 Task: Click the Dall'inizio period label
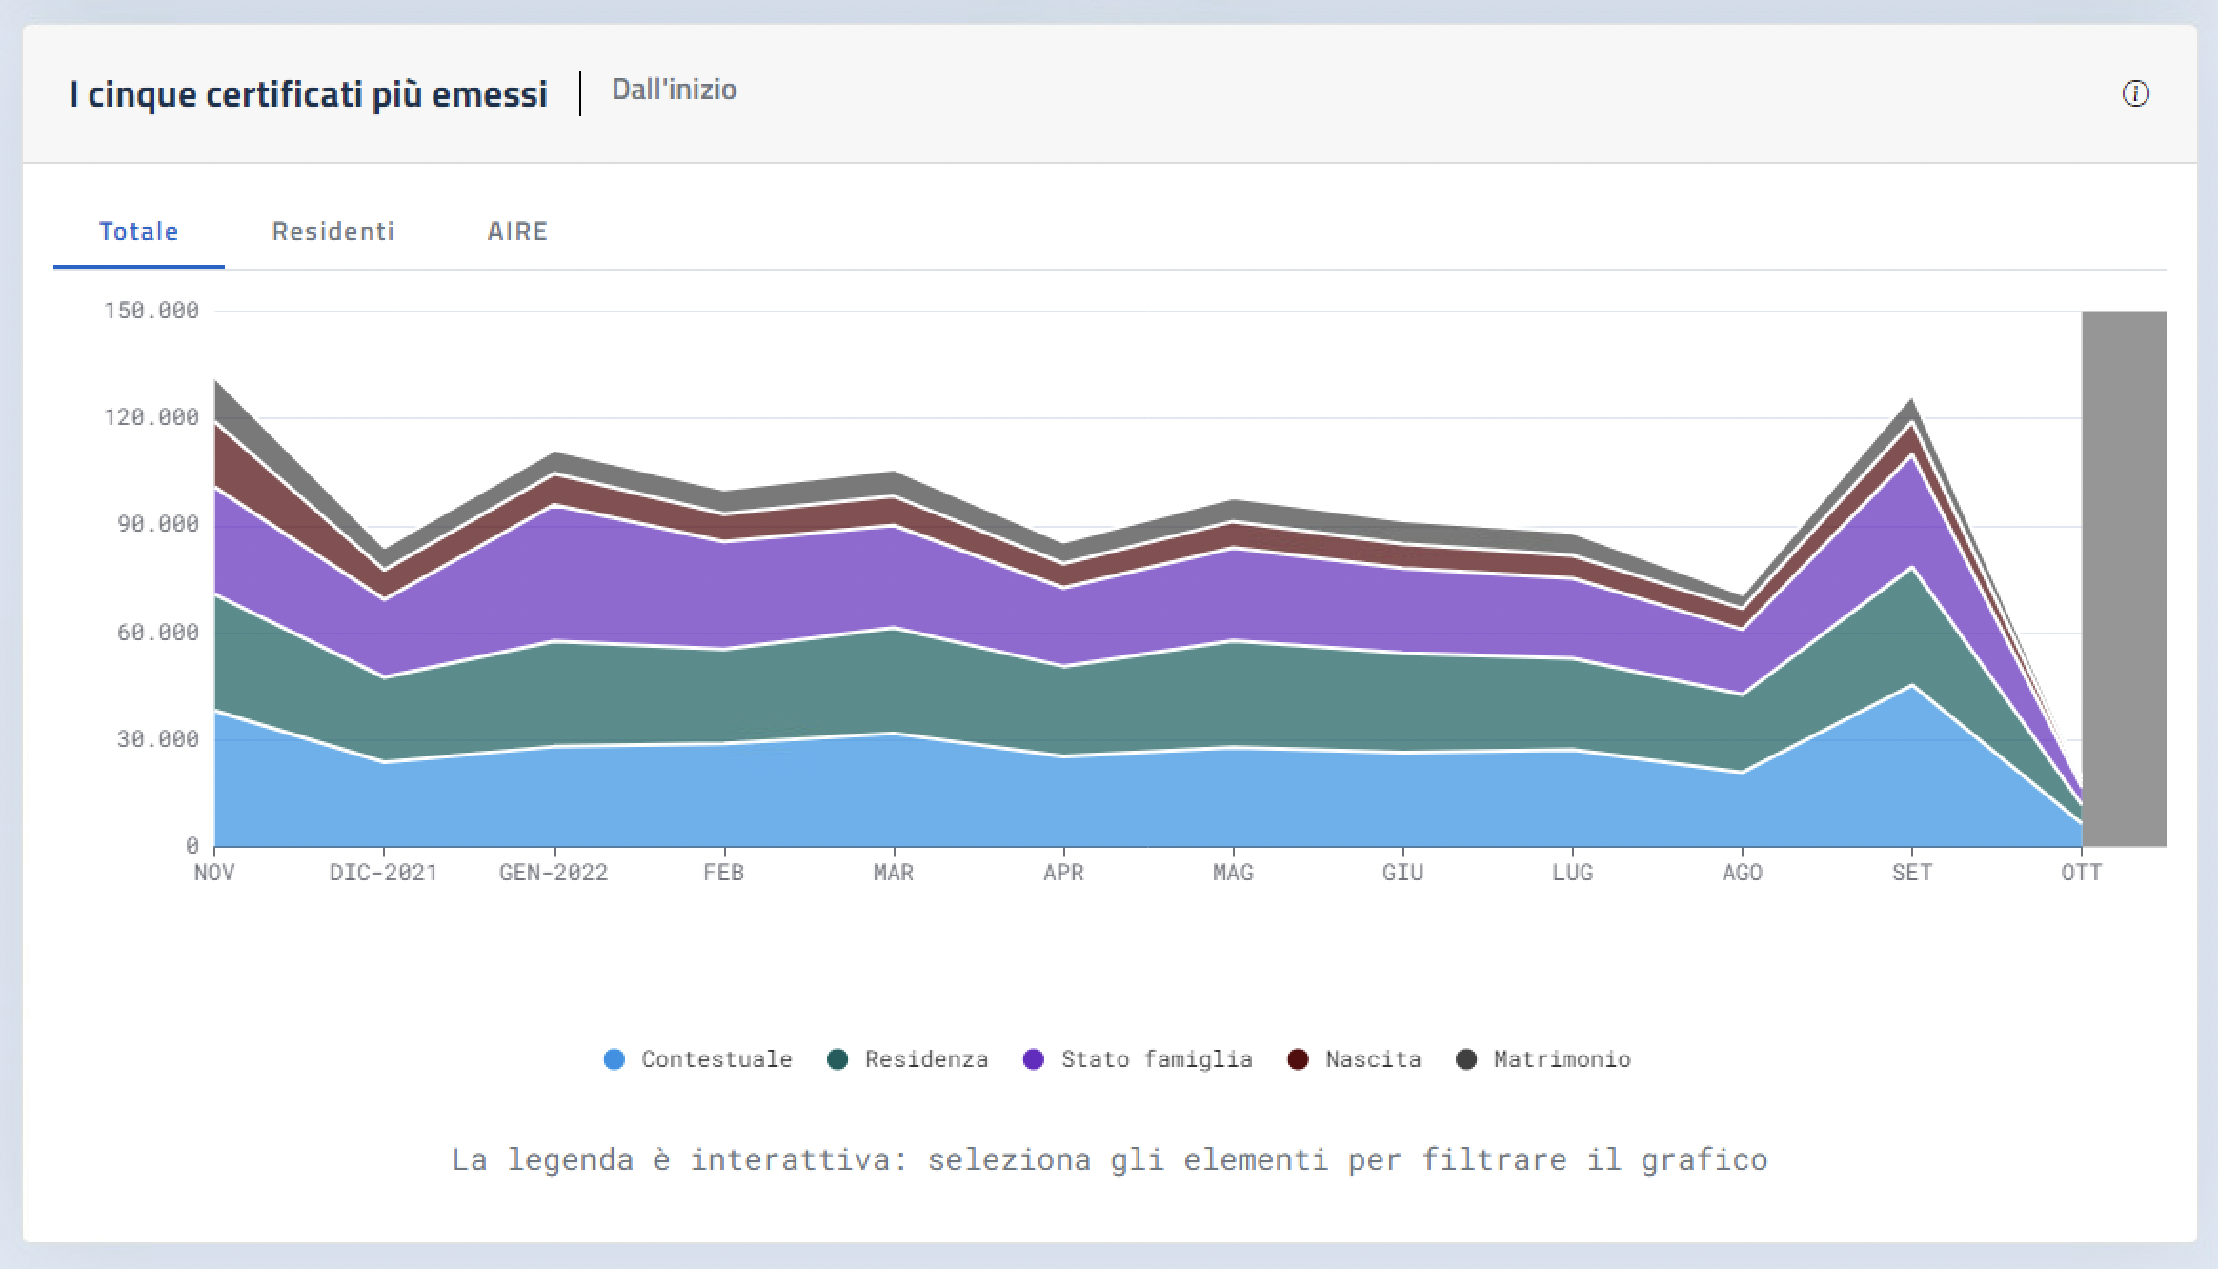673,90
